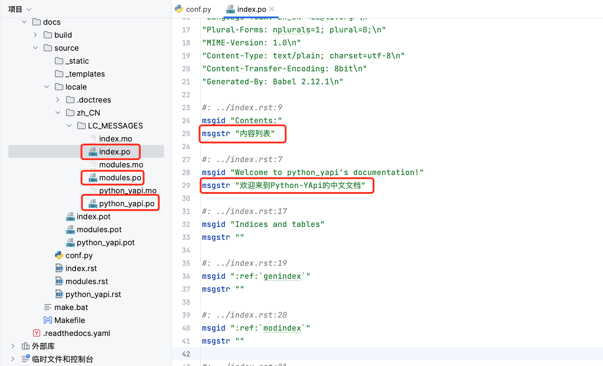
Task: Click the Makefile M icon
Action: point(48,320)
